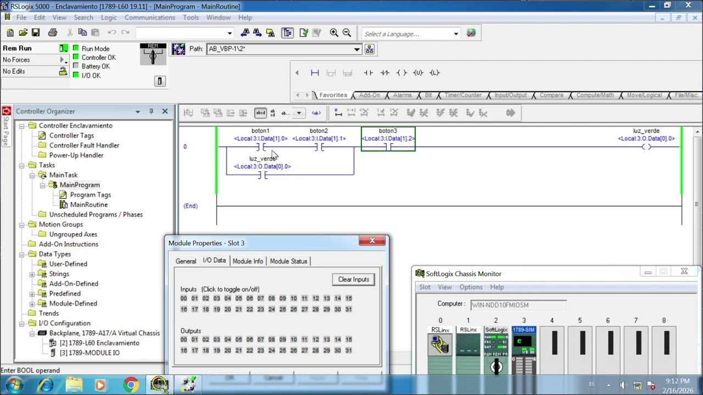Image resolution: width=703 pixels, height=395 pixels.
Task: Open MainRoutine in the Controller Organizer
Action: click(x=88, y=205)
